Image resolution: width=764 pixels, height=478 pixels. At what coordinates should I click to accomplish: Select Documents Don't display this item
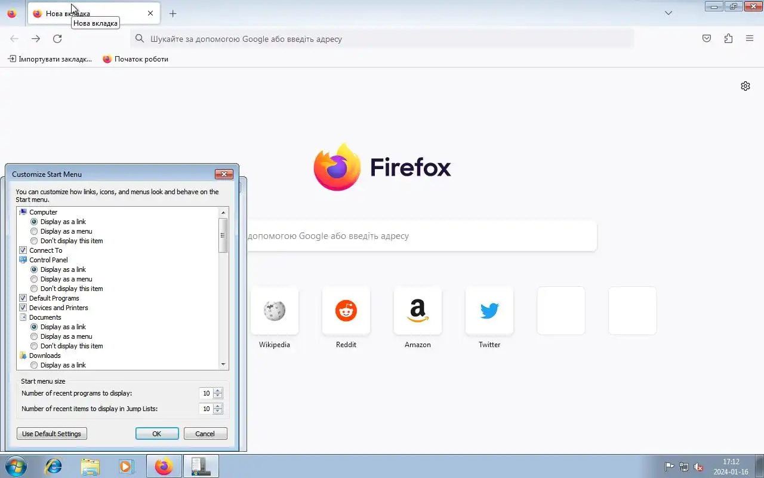click(x=34, y=346)
